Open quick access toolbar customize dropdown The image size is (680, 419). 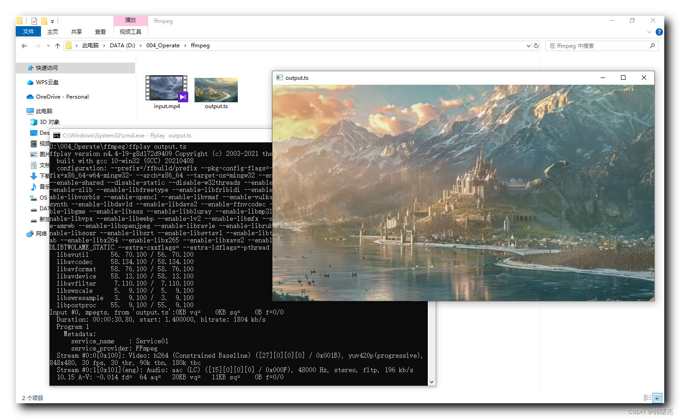click(52, 21)
